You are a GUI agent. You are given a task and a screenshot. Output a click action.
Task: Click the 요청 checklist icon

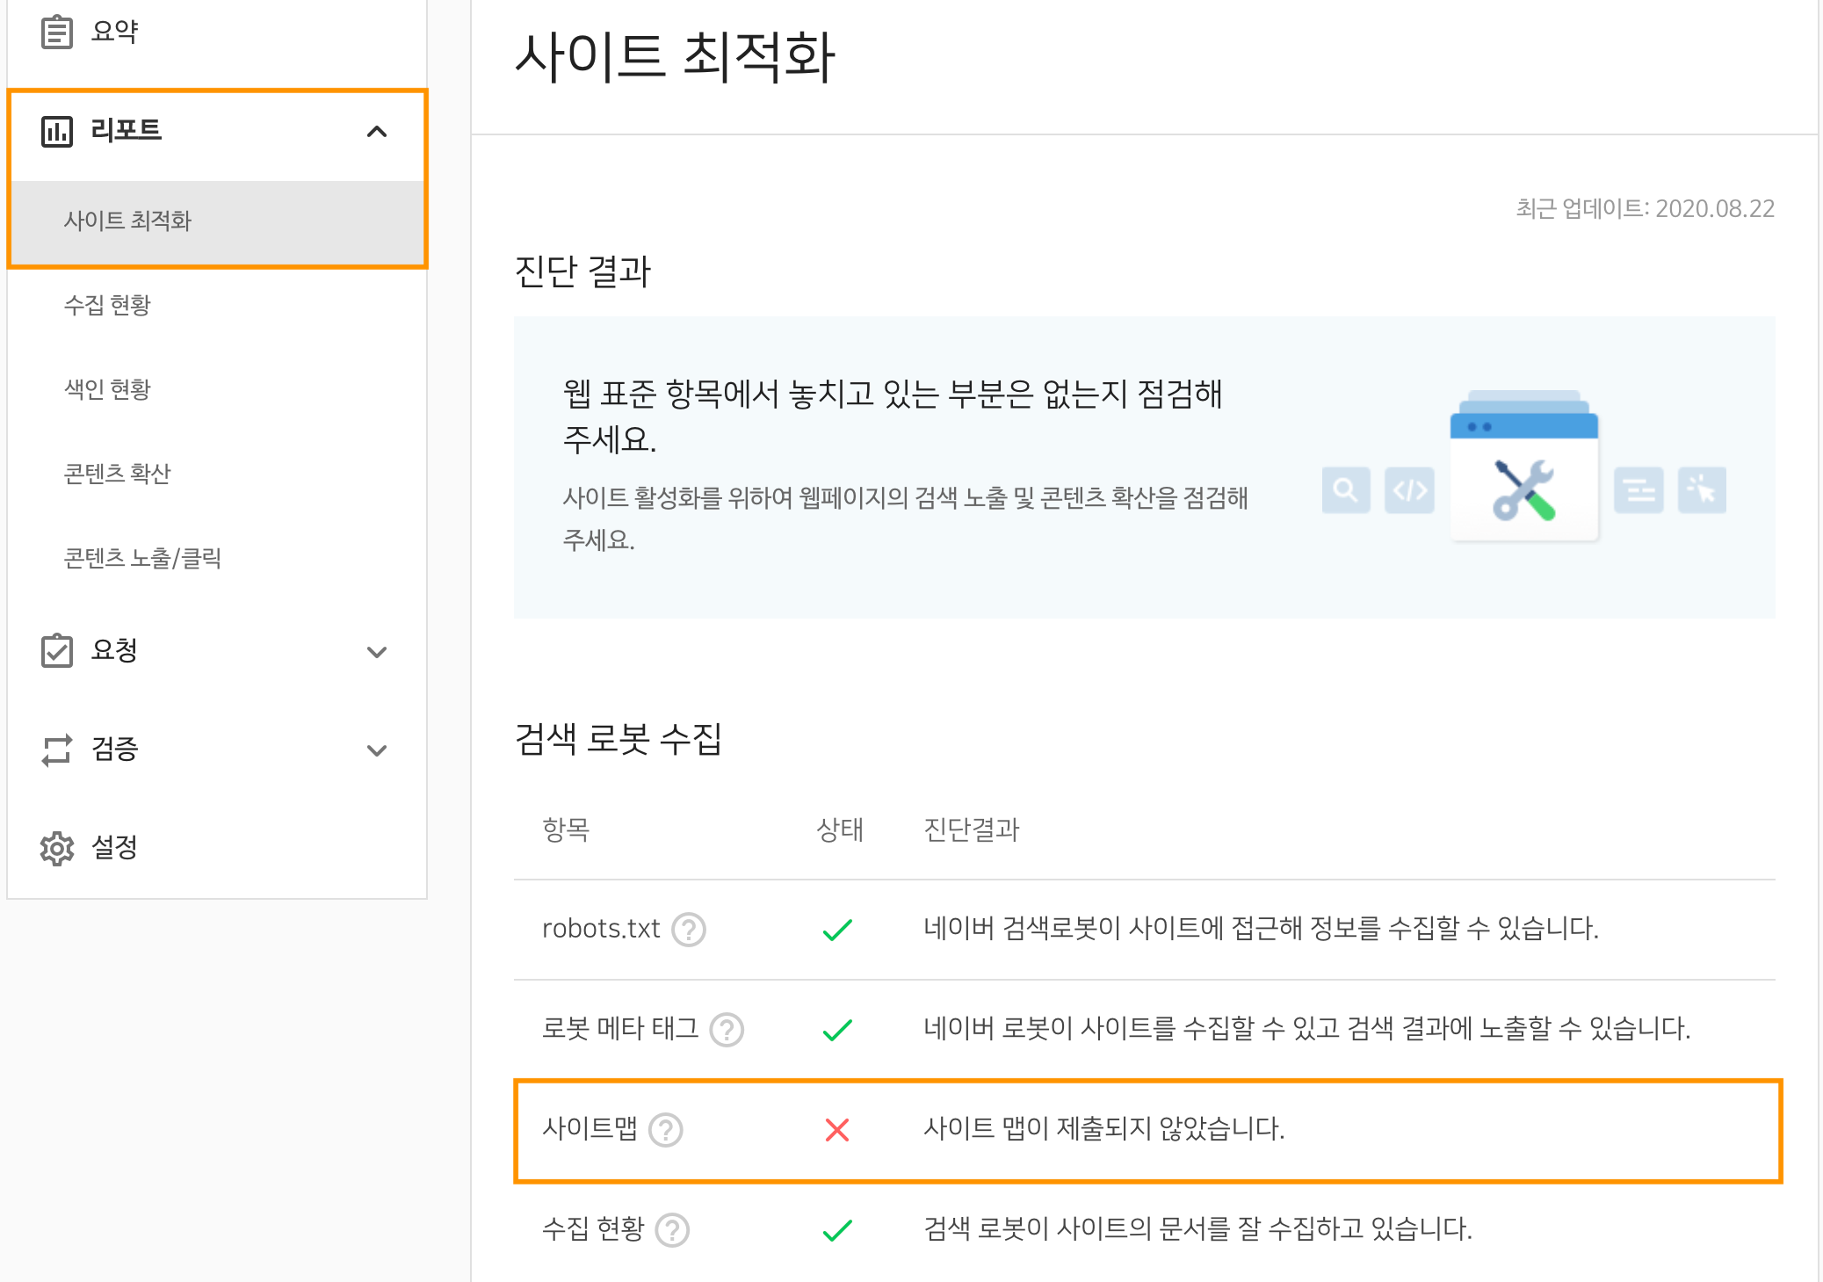[x=57, y=651]
